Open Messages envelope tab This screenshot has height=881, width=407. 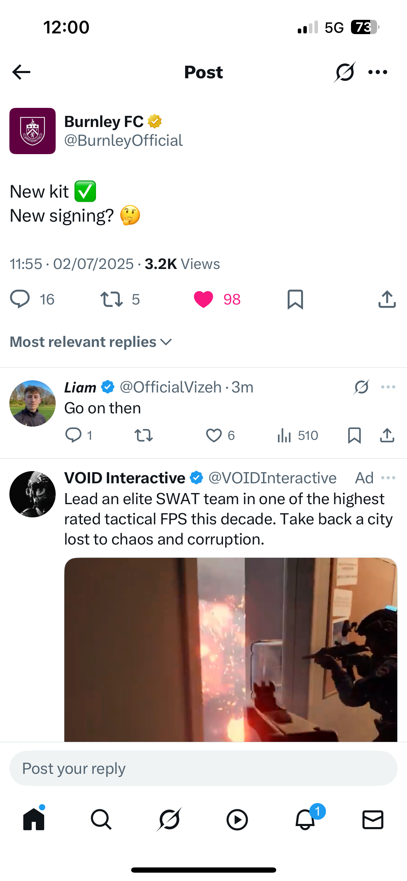coord(373,819)
